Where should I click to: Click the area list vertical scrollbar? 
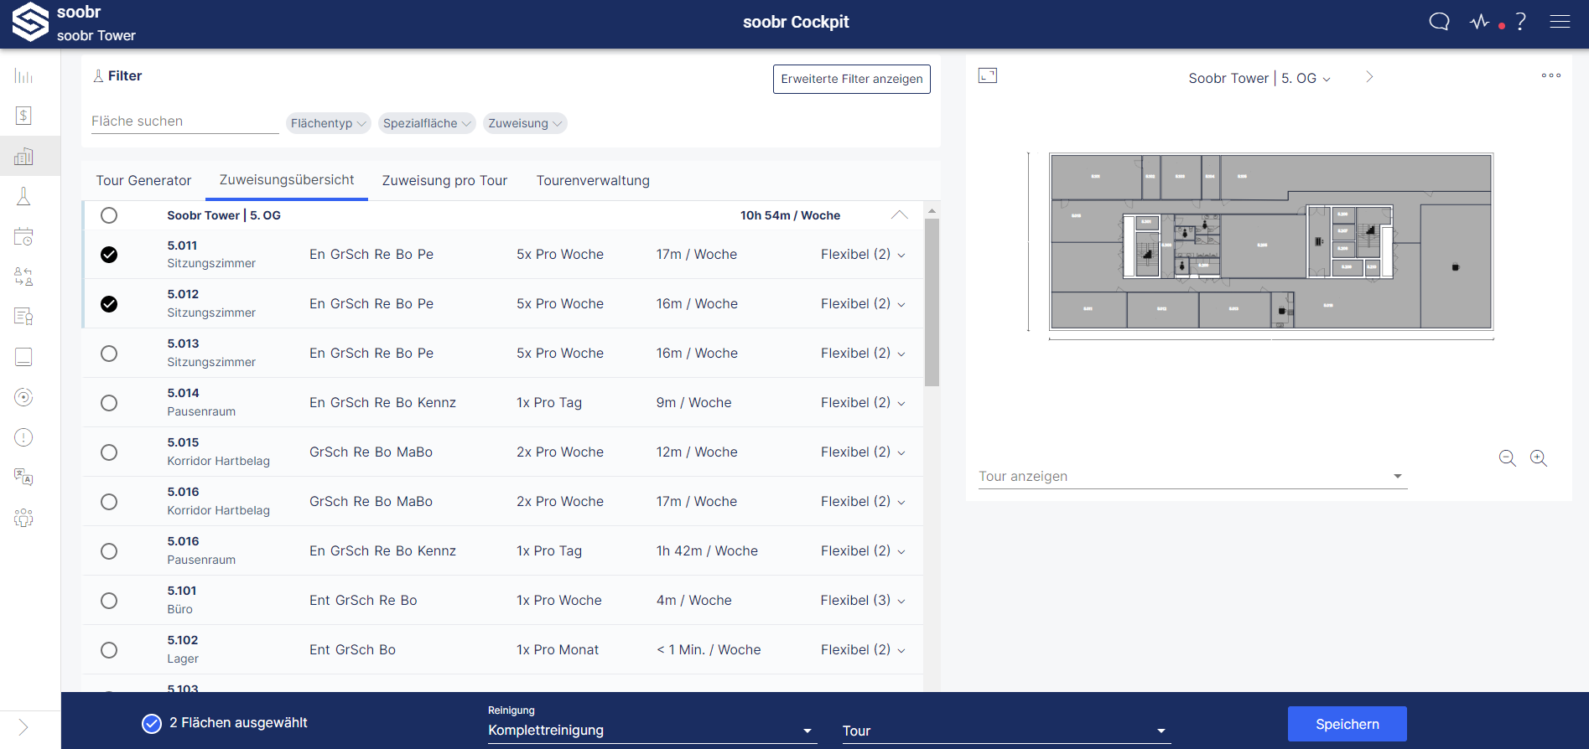coord(932,302)
